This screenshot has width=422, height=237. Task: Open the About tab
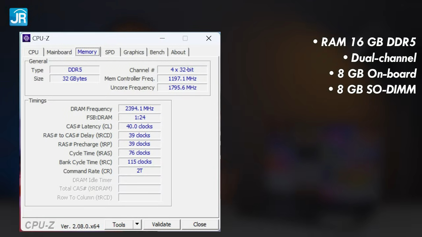coord(178,52)
